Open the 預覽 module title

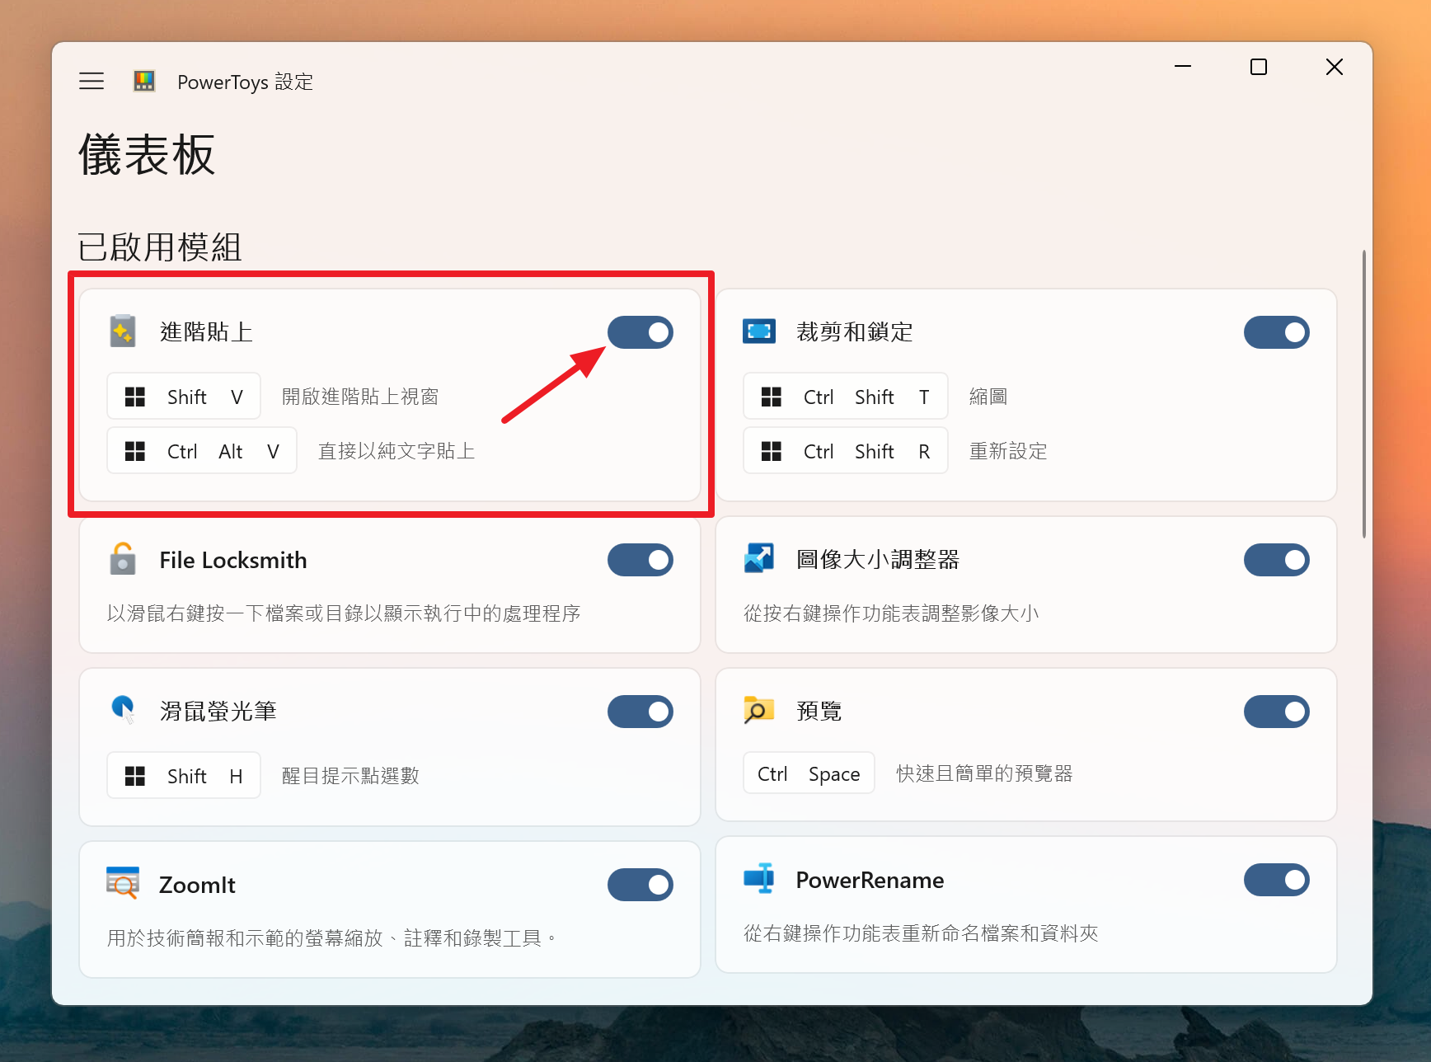(x=819, y=711)
